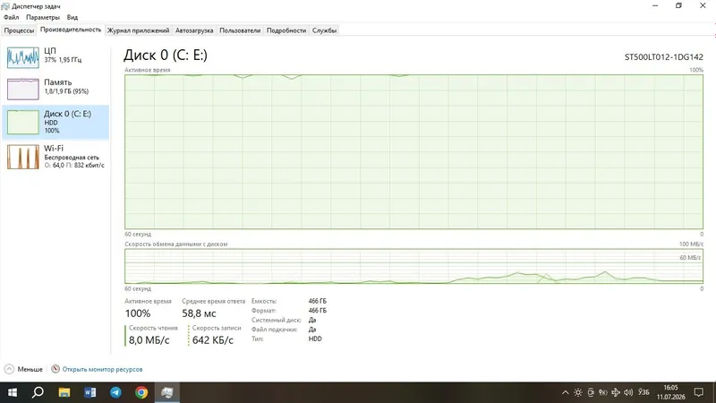
Task: Go to the Службы tab
Action: (324, 30)
